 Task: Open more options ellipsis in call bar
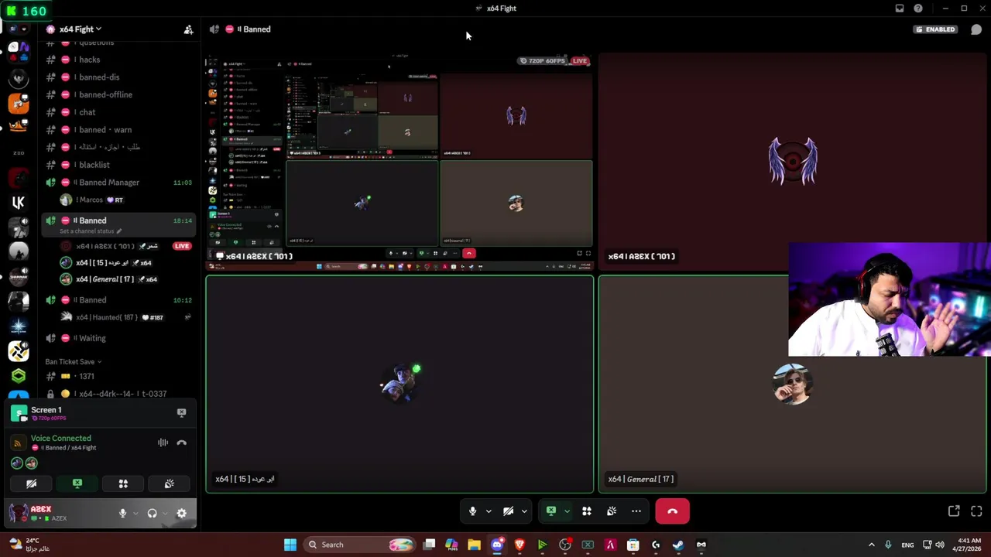pos(636,511)
